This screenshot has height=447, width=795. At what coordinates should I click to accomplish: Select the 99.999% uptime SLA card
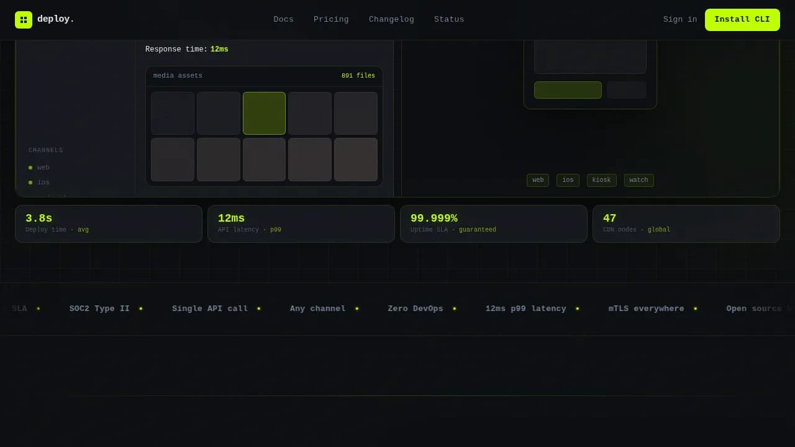tap(493, 223)
